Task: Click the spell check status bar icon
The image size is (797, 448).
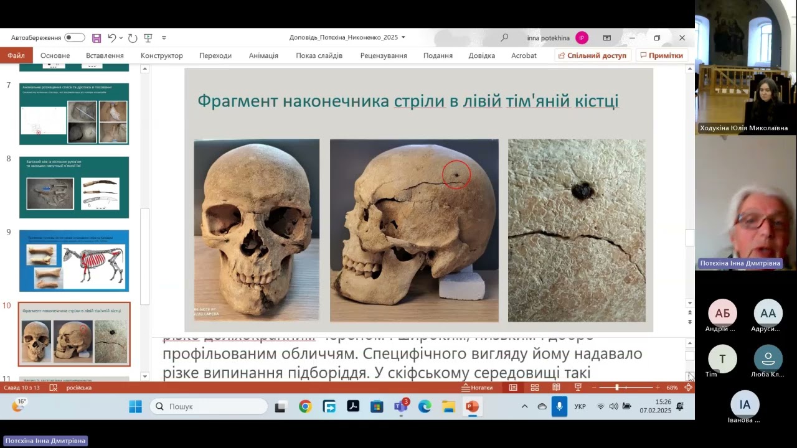Action: pos(54,388)
